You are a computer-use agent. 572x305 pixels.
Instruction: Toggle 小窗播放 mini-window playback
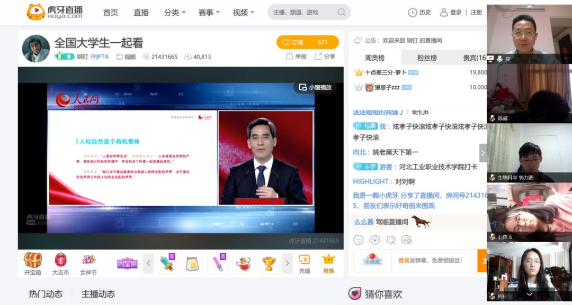coord(315,87)
